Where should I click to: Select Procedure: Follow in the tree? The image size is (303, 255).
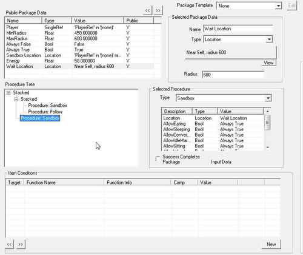[45, 112]
